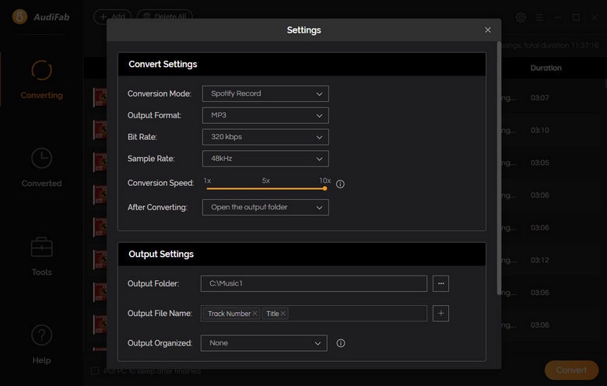607x386 pixels.
Task: Open the Output Format dropdown showing MP3
Action: click(265, 115)
